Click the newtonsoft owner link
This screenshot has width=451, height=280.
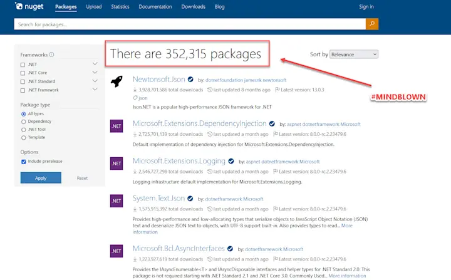[274, 80]
